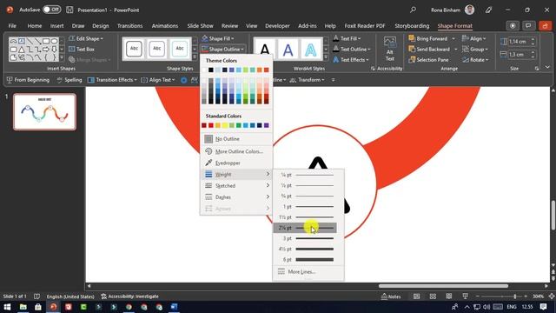Select No Outline option

click(236, 139)
